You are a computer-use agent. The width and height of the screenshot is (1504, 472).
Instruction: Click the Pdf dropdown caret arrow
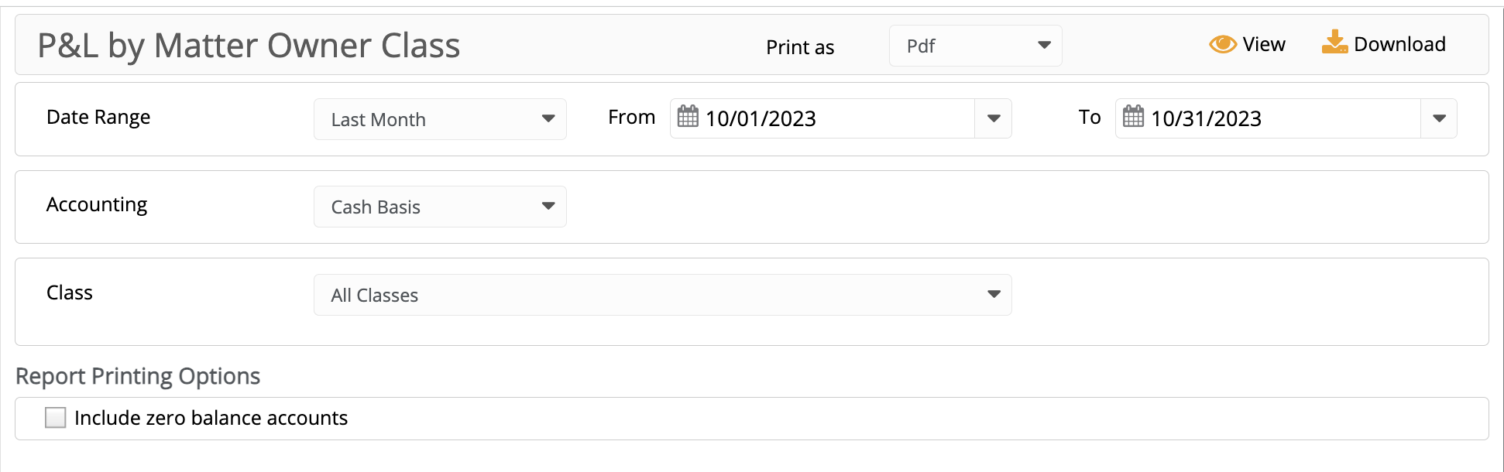(1044, 46)
